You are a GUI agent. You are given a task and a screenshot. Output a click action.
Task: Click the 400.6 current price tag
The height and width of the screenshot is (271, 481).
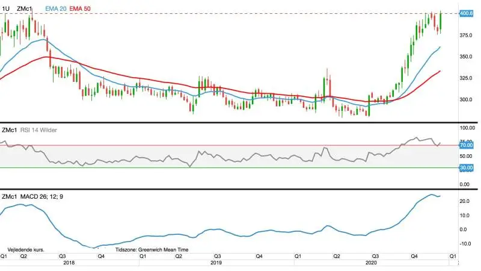point(467,13)
